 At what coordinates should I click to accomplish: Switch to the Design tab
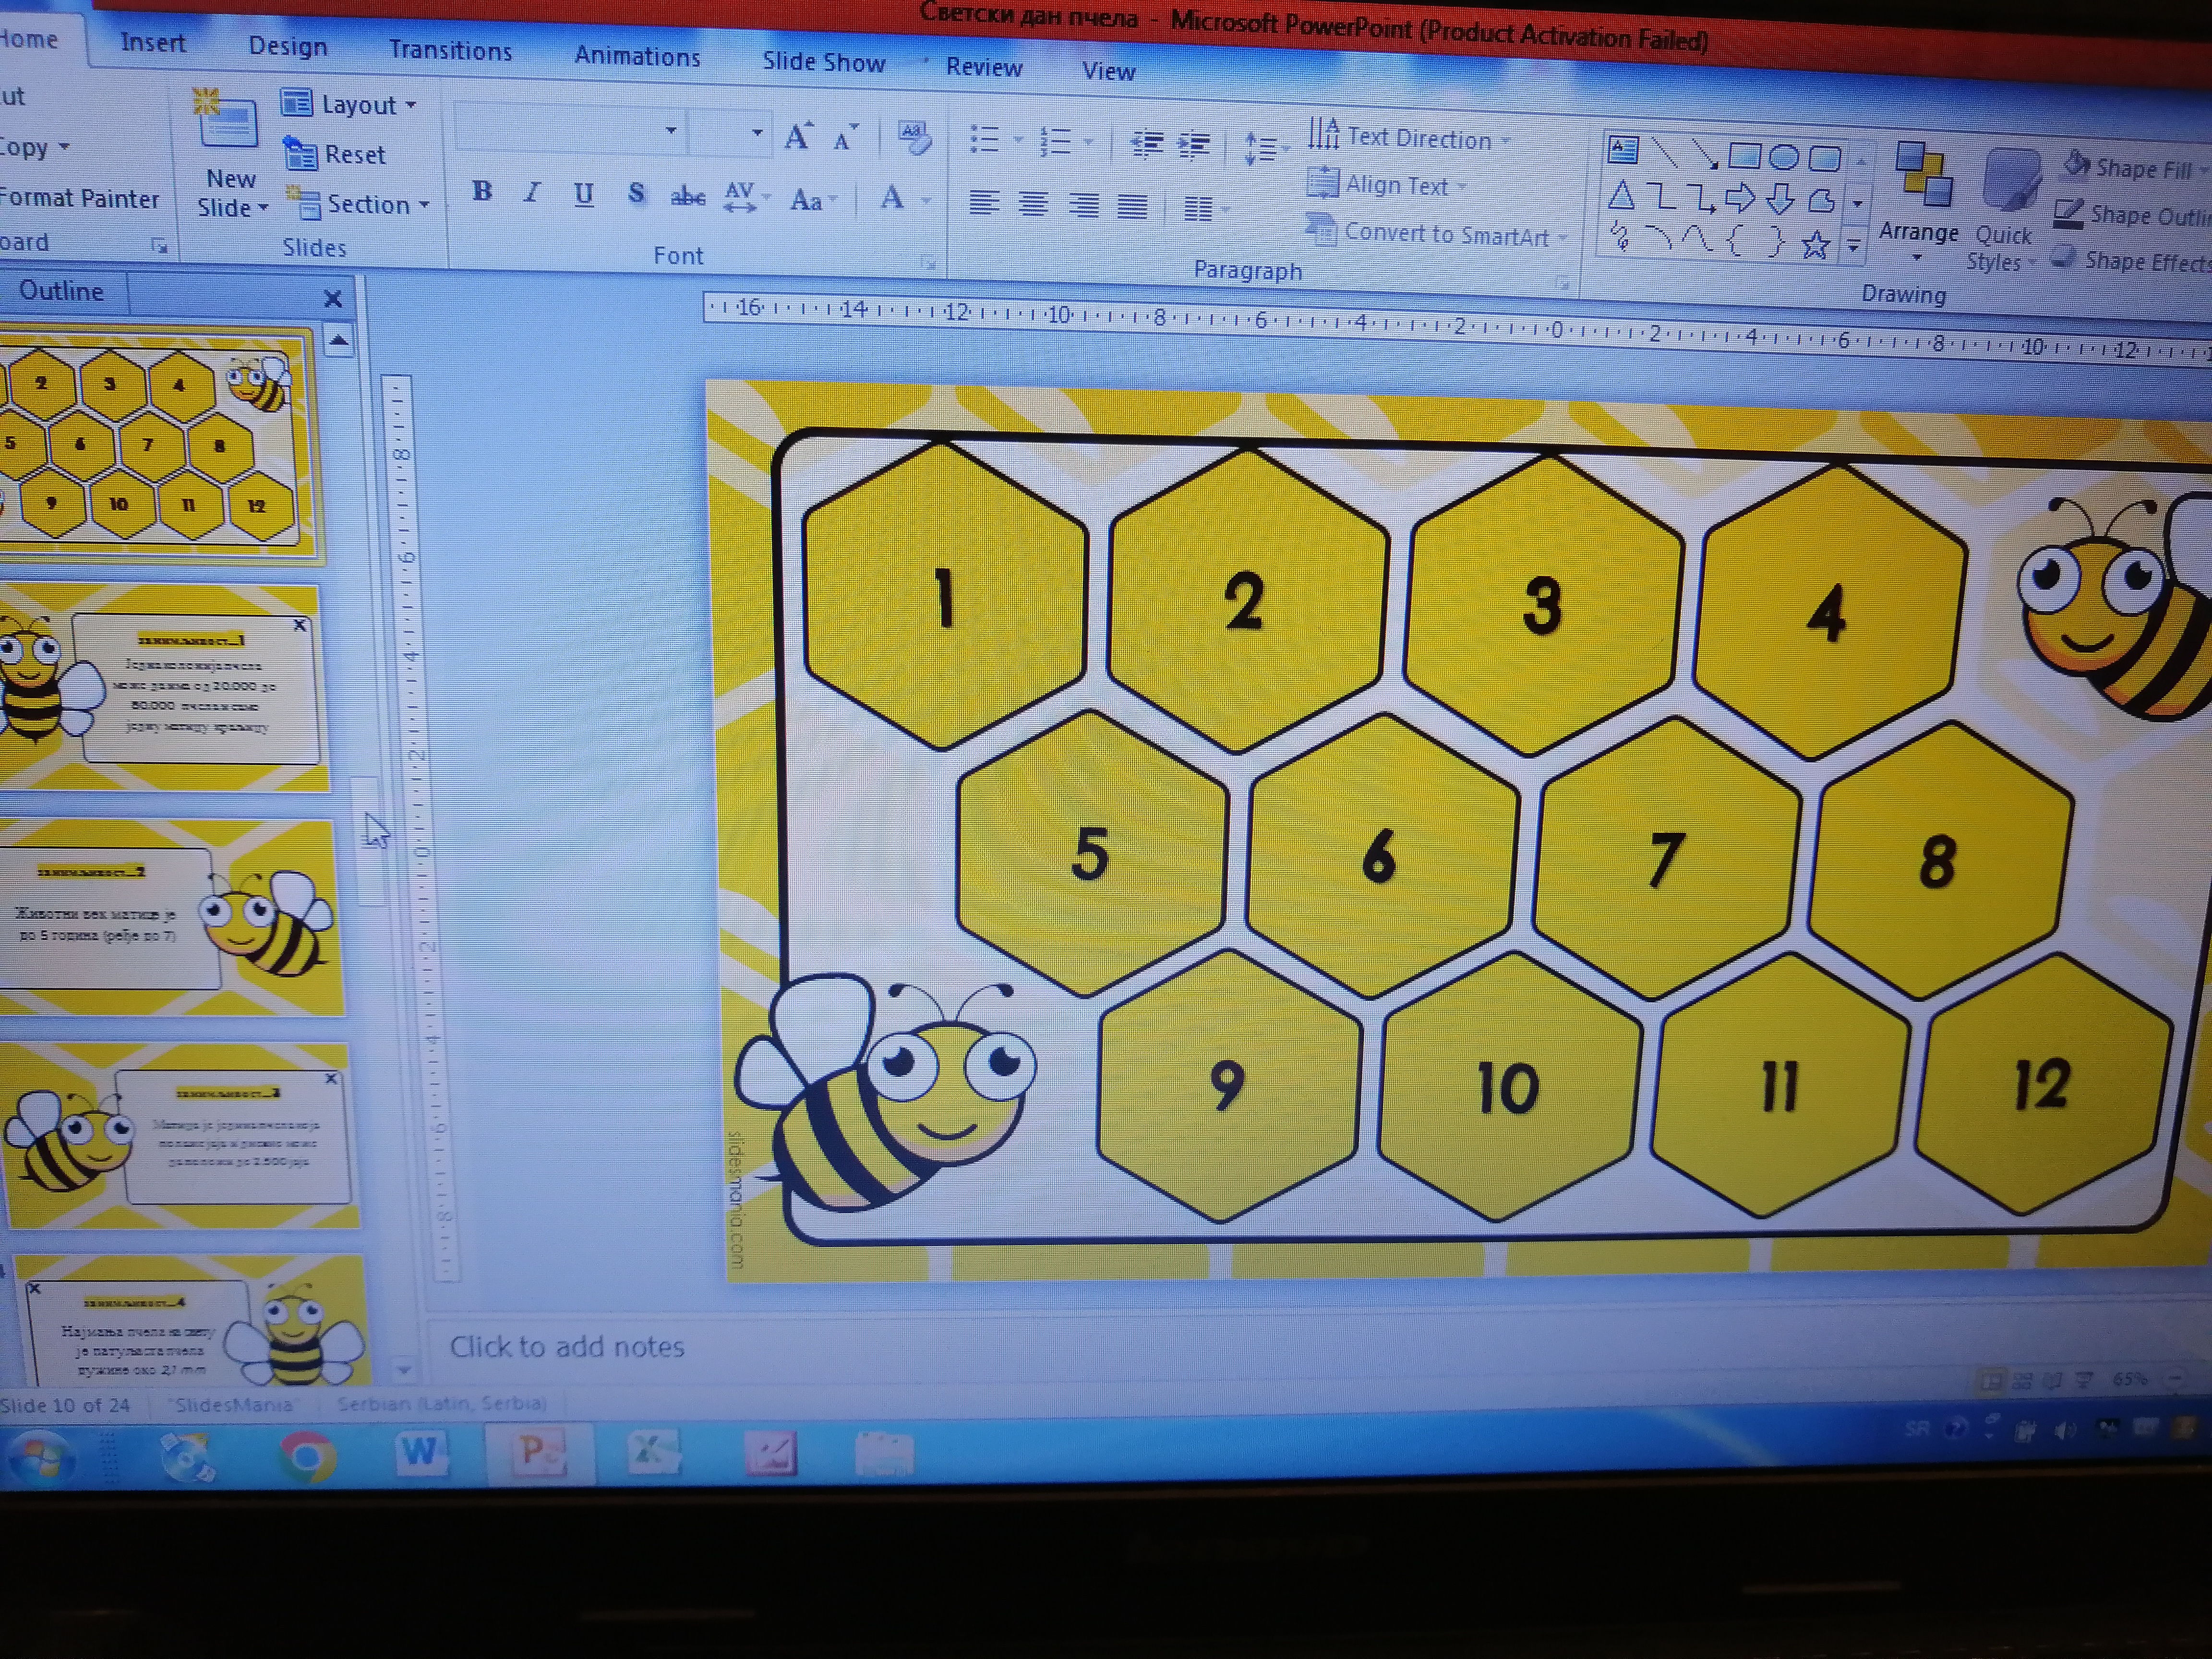(x=287, y=46)
